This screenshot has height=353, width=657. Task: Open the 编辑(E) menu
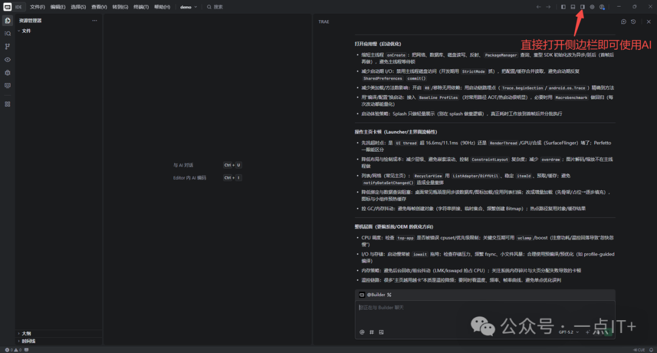(58, 7)
